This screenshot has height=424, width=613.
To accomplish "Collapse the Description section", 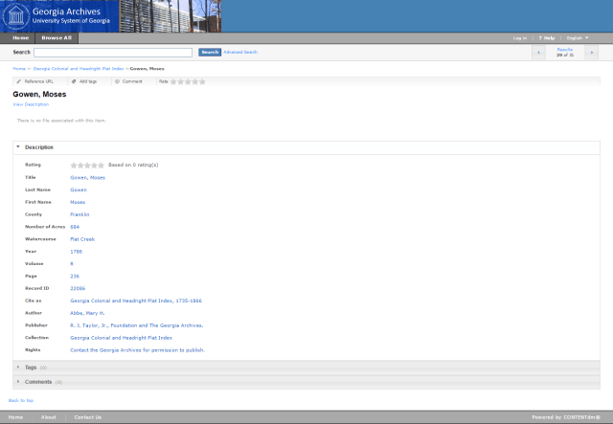I will click(x=38, y=147).
